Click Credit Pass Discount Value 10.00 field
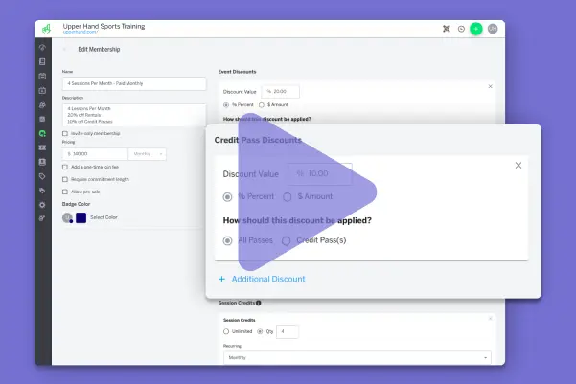The image size is (576, 384). click(x=319, y=173)
